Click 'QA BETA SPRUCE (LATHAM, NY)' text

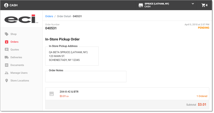68,52
